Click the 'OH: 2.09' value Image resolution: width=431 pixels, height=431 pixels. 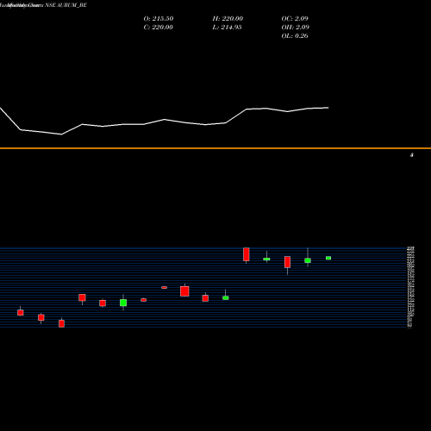(x=295, y=28)
